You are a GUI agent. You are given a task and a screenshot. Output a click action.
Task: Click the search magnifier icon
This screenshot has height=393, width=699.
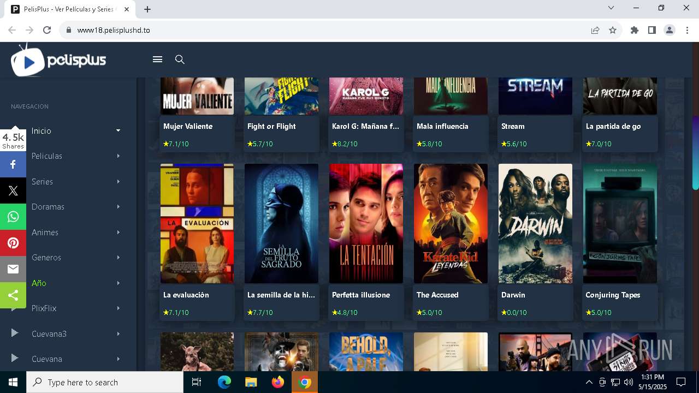click(x=180, y=59)
